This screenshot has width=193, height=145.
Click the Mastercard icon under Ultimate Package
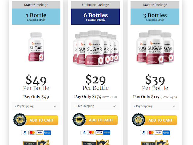click(x=92, y=132)
